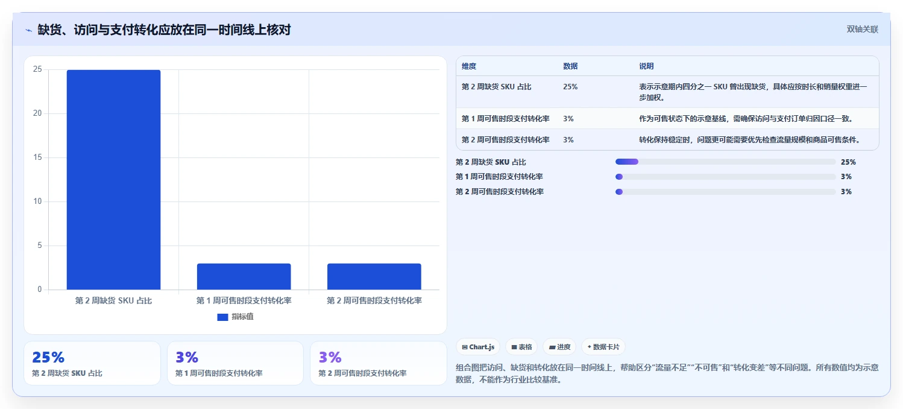Viewport: 903px width, 409px height.
Task: Click the panel title 缺货、访问与支付转化
Action: click(164, 30)
